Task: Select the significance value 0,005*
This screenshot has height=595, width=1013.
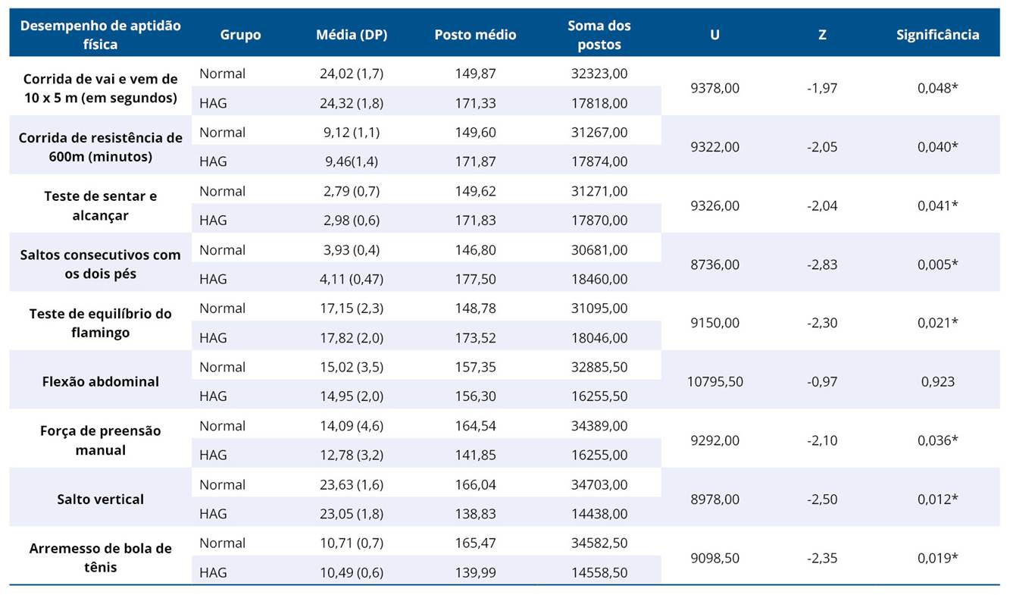Action: point(937,265)
